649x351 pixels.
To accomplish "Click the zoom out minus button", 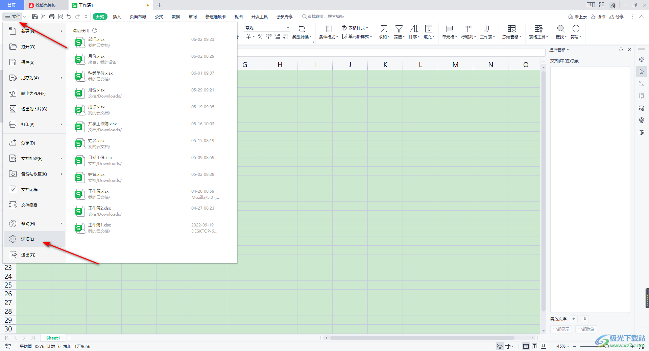I will 575,346.
